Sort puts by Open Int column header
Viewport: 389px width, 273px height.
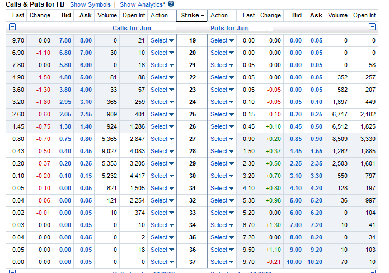pos(364,15)
